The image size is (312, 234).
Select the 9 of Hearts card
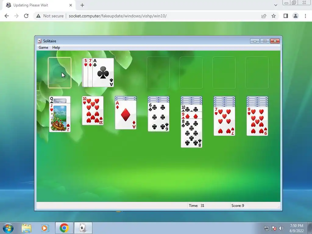[x=257, y=121]
